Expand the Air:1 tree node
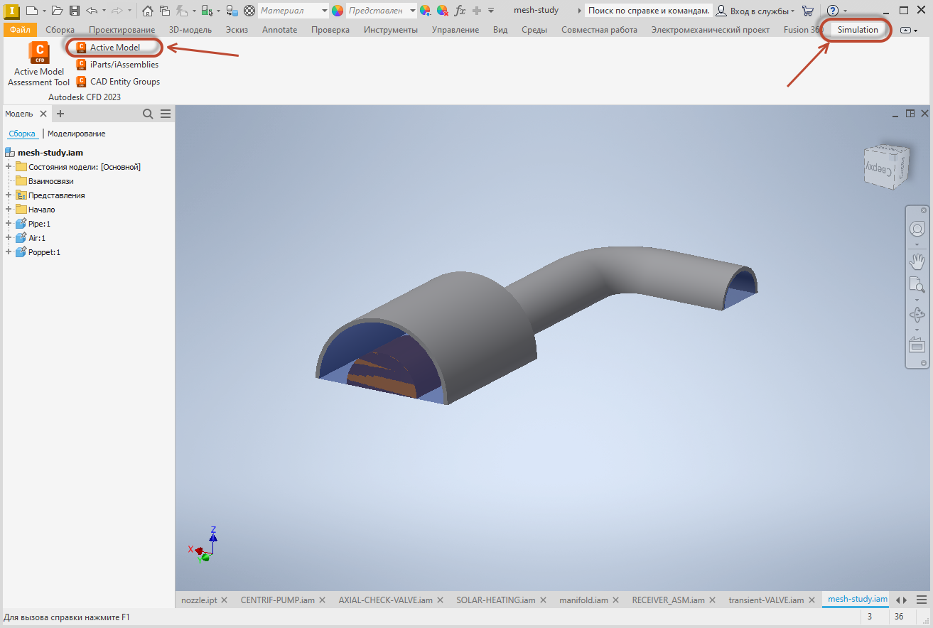 (x=9, y=238)
